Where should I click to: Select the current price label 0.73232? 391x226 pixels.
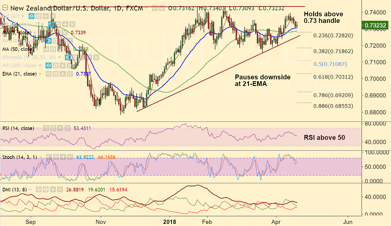(x=375, y=25)
